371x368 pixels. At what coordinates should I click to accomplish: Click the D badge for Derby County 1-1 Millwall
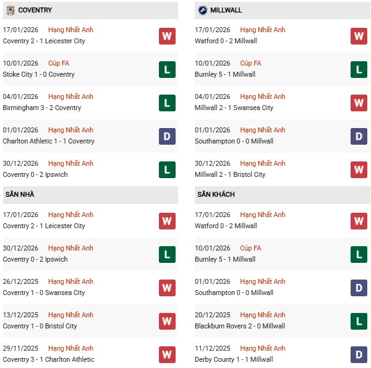point(359,354)
